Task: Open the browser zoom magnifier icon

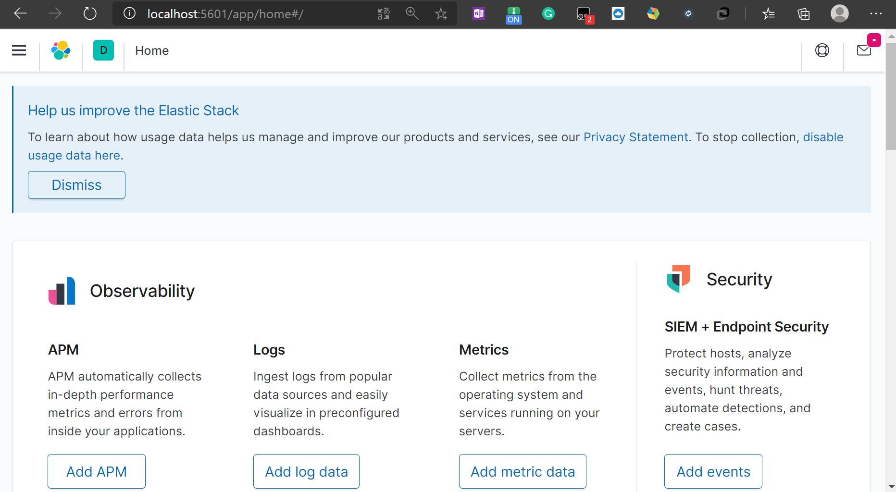Action: tap(412, 13)
